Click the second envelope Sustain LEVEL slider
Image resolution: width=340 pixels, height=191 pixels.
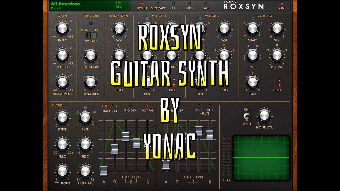click(x=199, y=131)
